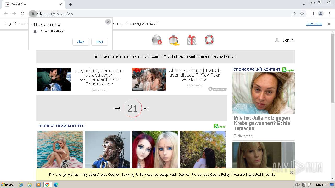This screenshot has height=188, width=335.
Task: Open the media player taskbar icon
Action: [38, 185]
